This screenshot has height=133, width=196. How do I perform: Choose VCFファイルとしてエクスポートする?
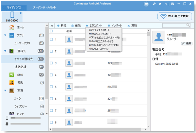tap(104, 38)
